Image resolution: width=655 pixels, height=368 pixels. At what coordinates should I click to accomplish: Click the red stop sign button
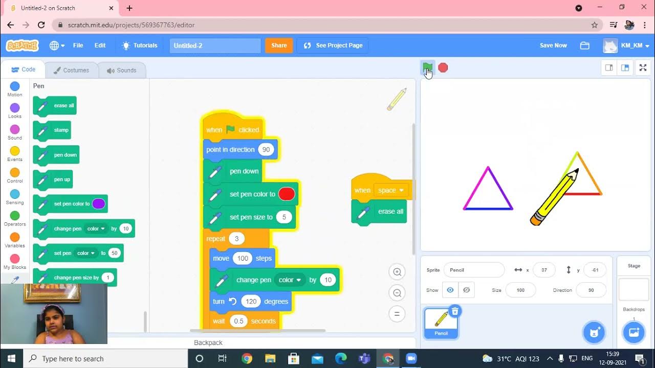443,67
